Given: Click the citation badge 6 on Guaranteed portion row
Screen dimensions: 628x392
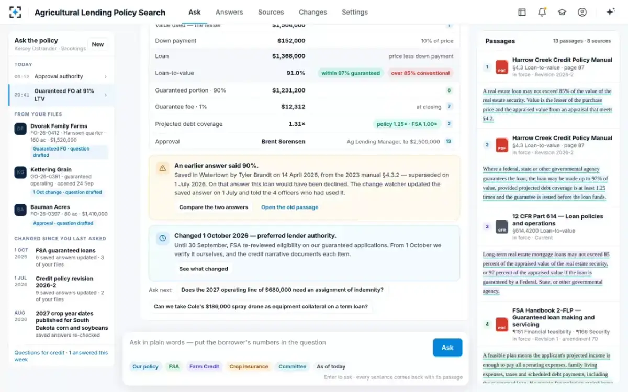Looking at the screenshot, I should 449,90.
